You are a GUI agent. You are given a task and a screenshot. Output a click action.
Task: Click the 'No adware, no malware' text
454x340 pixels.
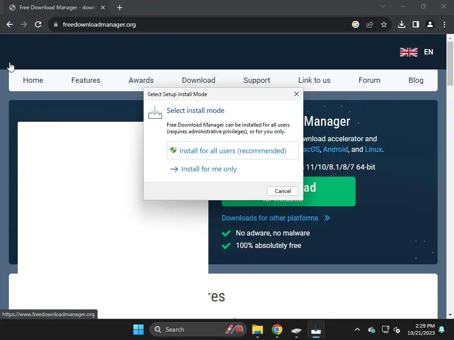(x=273, y=233)
